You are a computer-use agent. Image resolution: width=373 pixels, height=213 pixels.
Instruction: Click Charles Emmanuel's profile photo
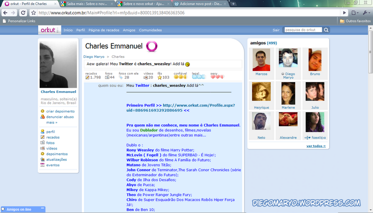[58, 64]
